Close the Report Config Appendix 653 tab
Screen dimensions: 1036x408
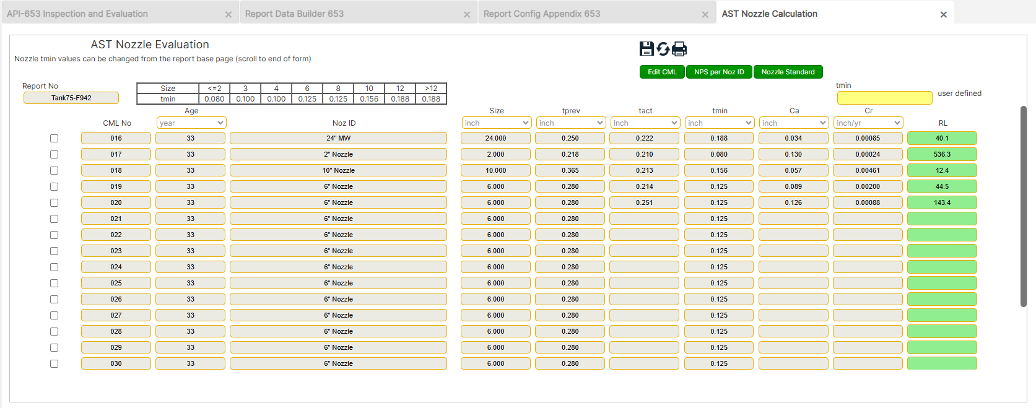click(705, 14)
